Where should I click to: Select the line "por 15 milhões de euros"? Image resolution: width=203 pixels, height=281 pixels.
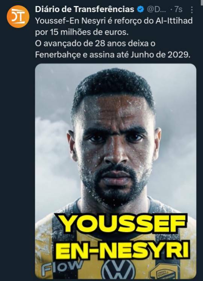pos(82,32)
